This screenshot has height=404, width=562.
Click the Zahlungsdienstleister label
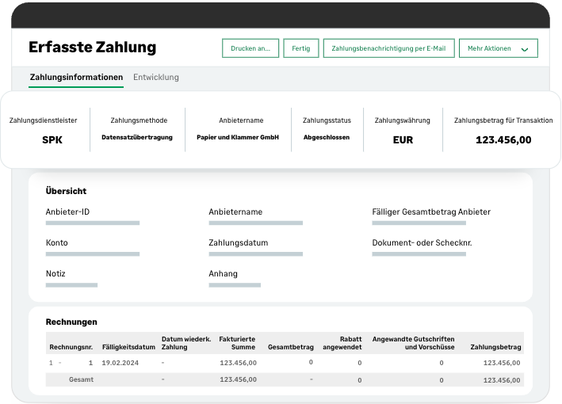[43, 120]
